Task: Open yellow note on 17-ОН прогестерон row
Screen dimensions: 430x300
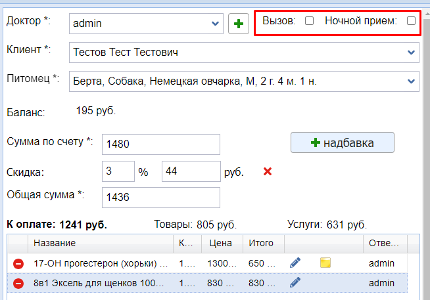Action: point(325,263)
